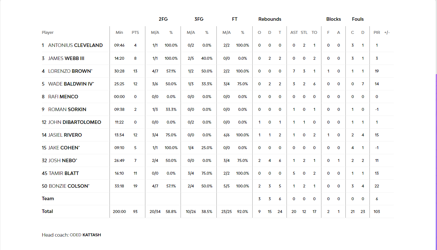Select the +/- column header
This screenshot has height=250, width=437.
click(x=387, y=33)
